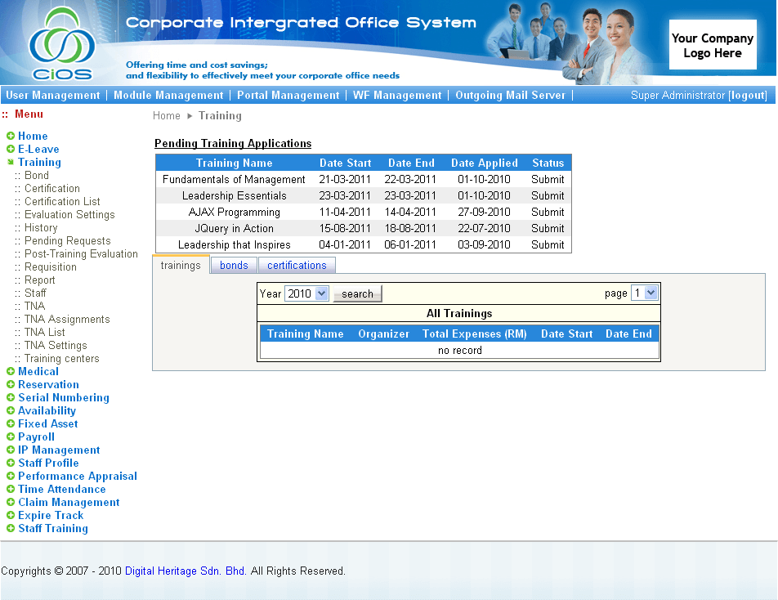This screenshot has width=778, height=600.
Task: Switch to the certifications tab
Action: 297,266
